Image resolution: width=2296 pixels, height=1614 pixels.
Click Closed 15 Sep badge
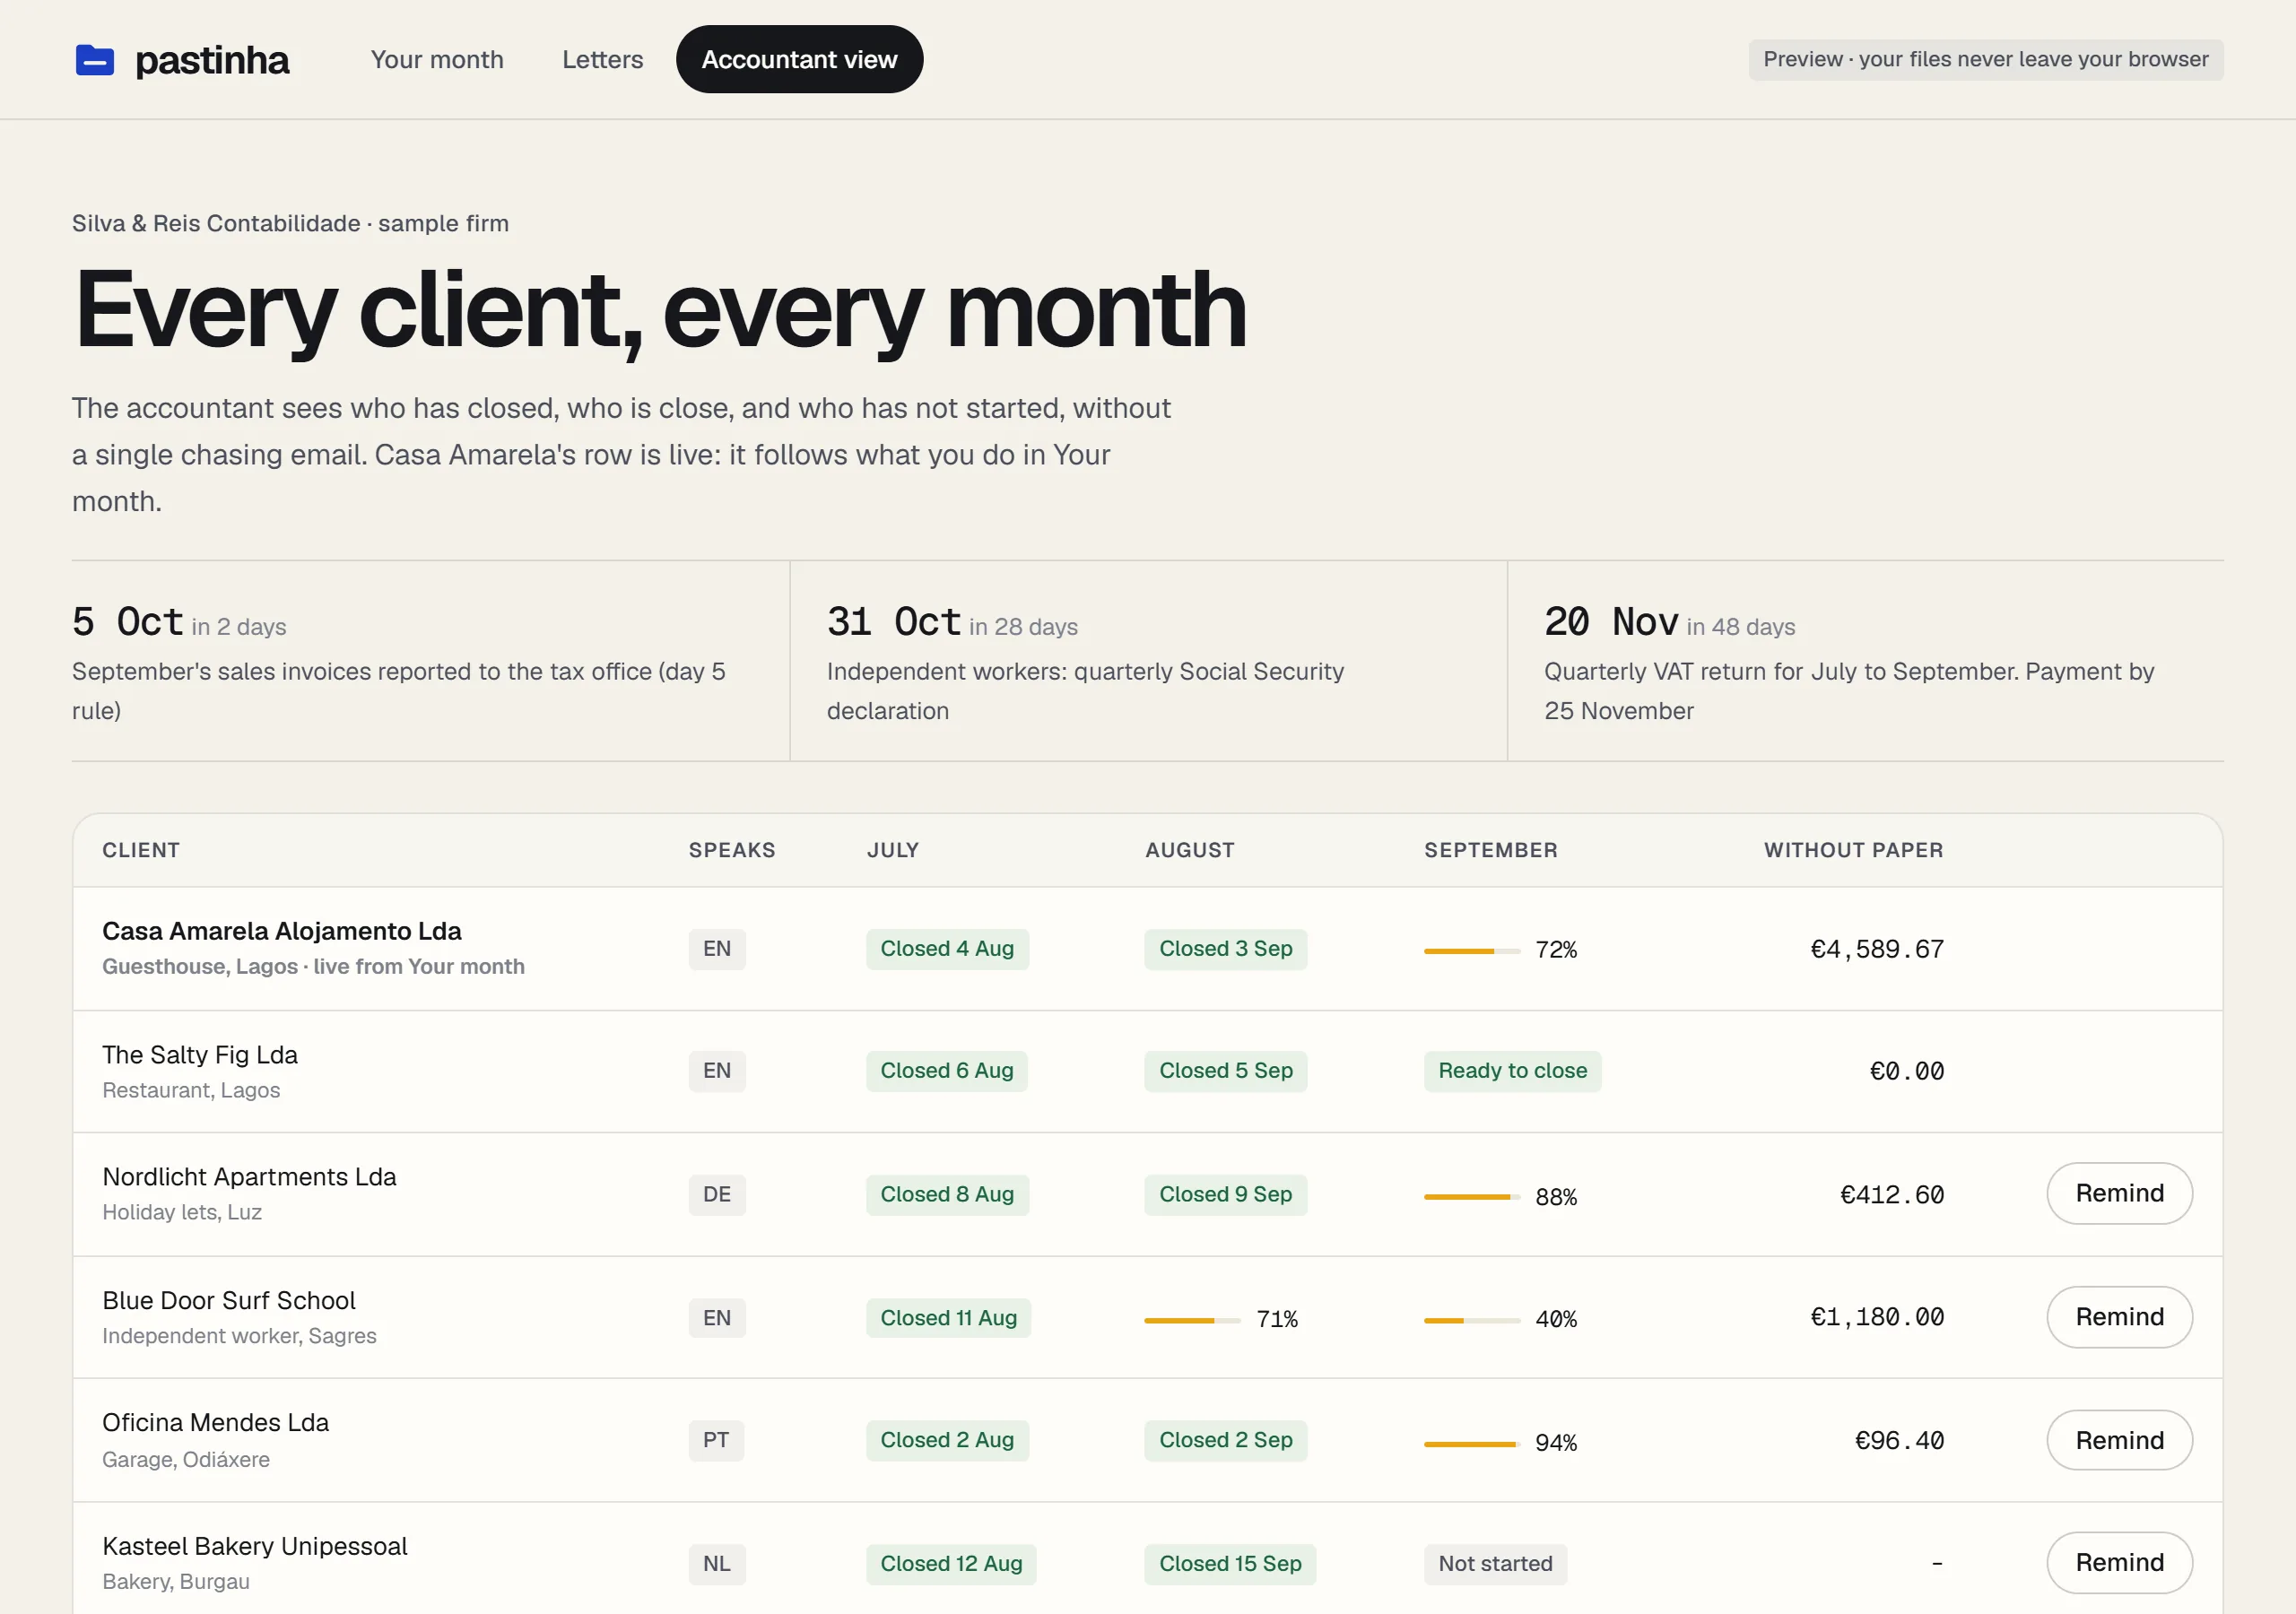point(1230,1564)
